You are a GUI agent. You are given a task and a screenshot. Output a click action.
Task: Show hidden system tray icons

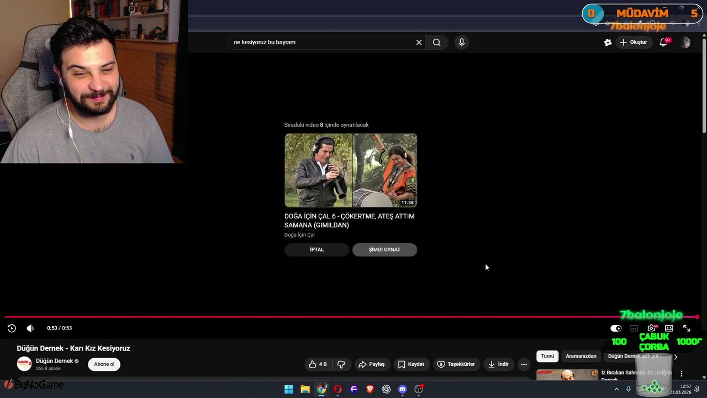click(617, 389)
